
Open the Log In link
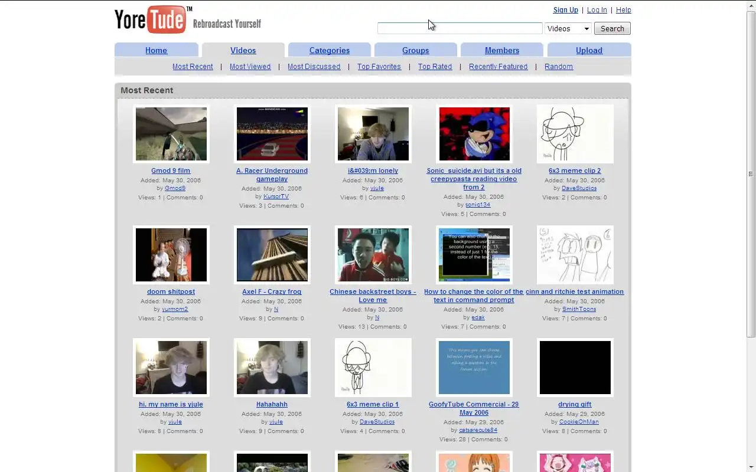tap(597, 10)
